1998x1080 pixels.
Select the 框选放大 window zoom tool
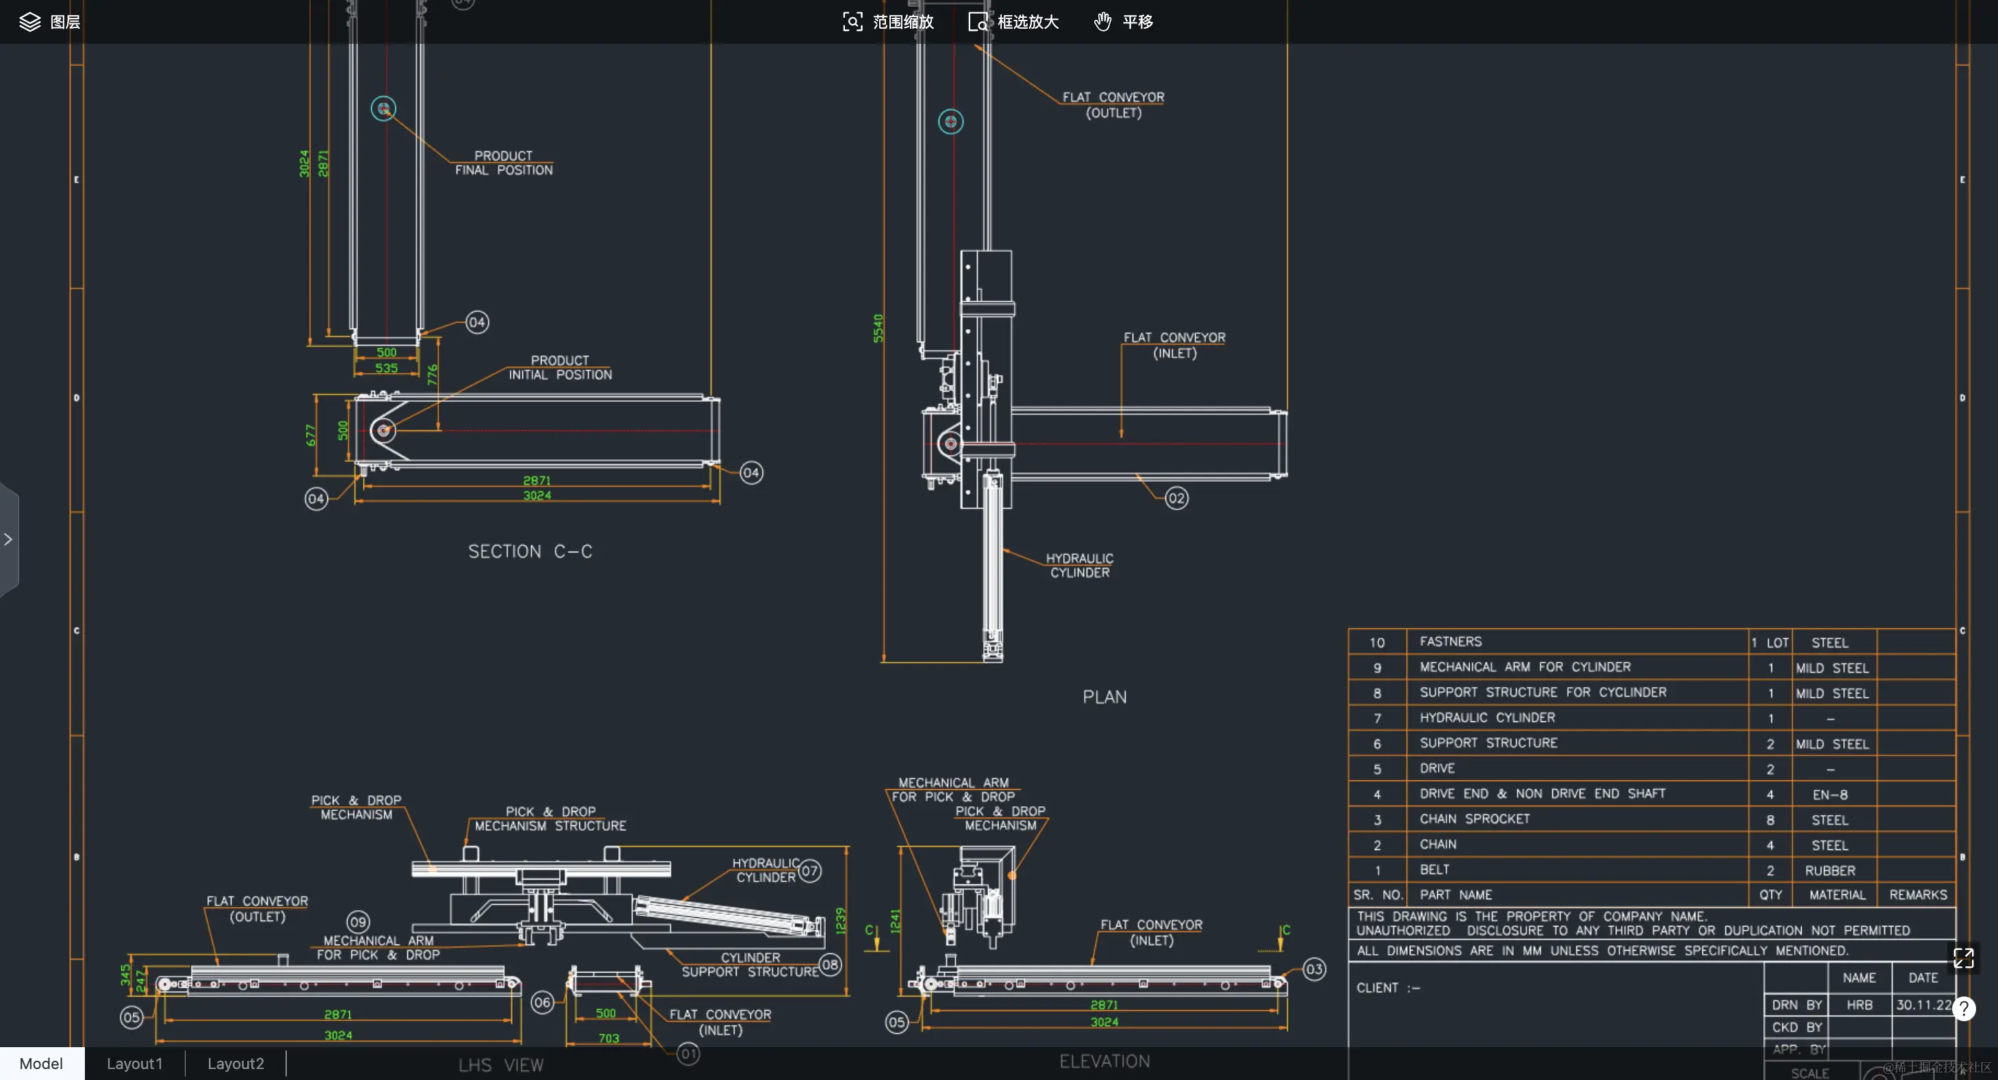pyautogui.click(x=1013, y=22)
